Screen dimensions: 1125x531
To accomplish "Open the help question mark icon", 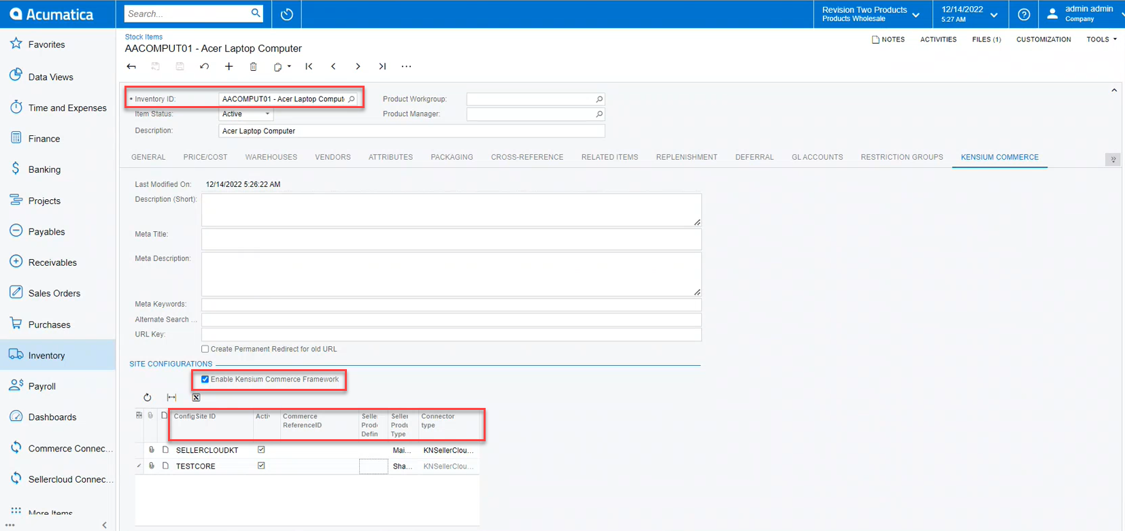I will click(1024, 14).
